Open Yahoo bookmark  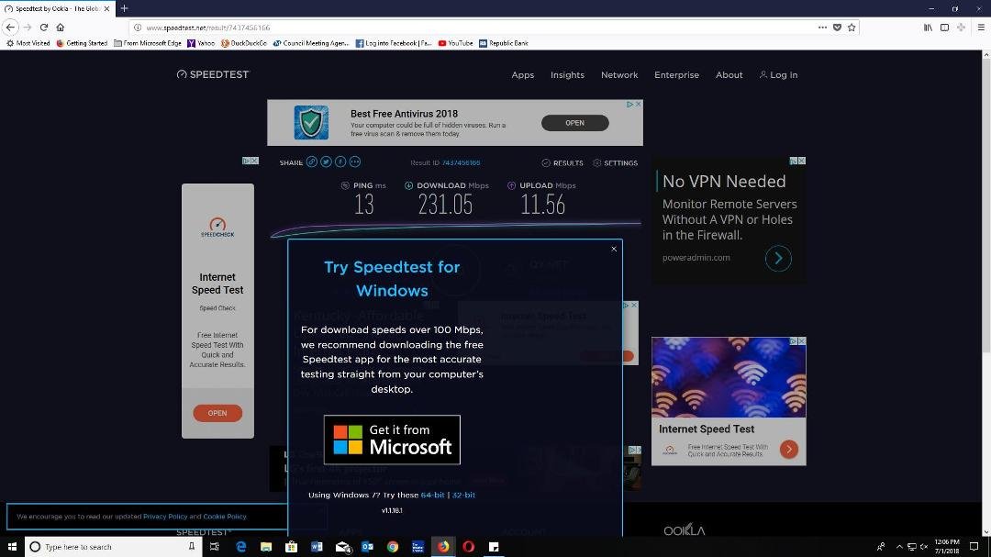coord(201,43)
